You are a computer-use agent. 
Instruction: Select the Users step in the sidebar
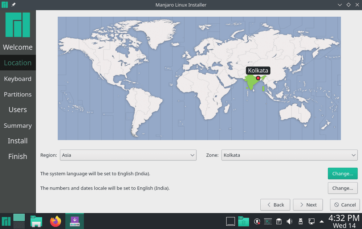tap(17, 110)
